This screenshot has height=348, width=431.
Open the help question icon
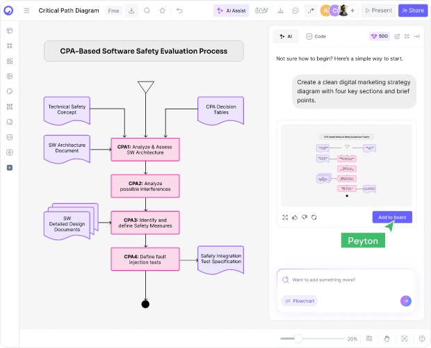(x=422, y=339)
